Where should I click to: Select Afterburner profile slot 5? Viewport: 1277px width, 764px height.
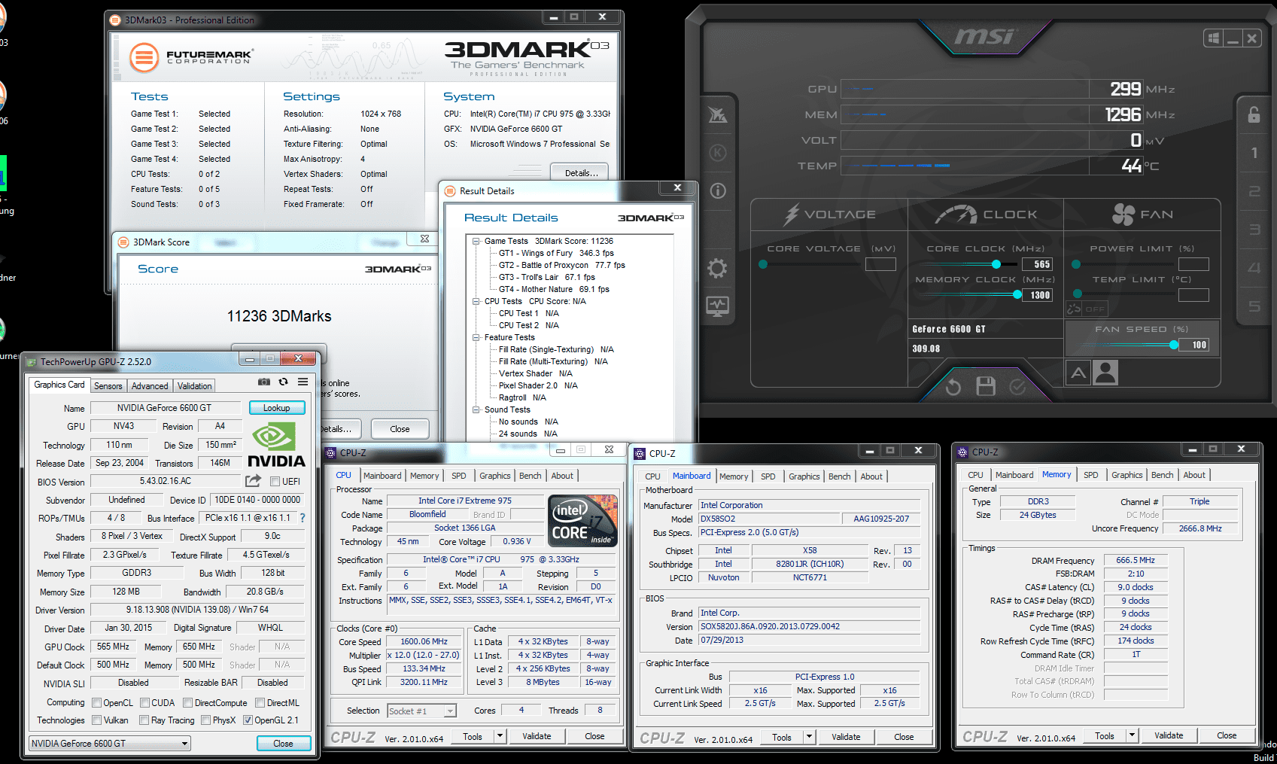click(x=1254, y=306)
